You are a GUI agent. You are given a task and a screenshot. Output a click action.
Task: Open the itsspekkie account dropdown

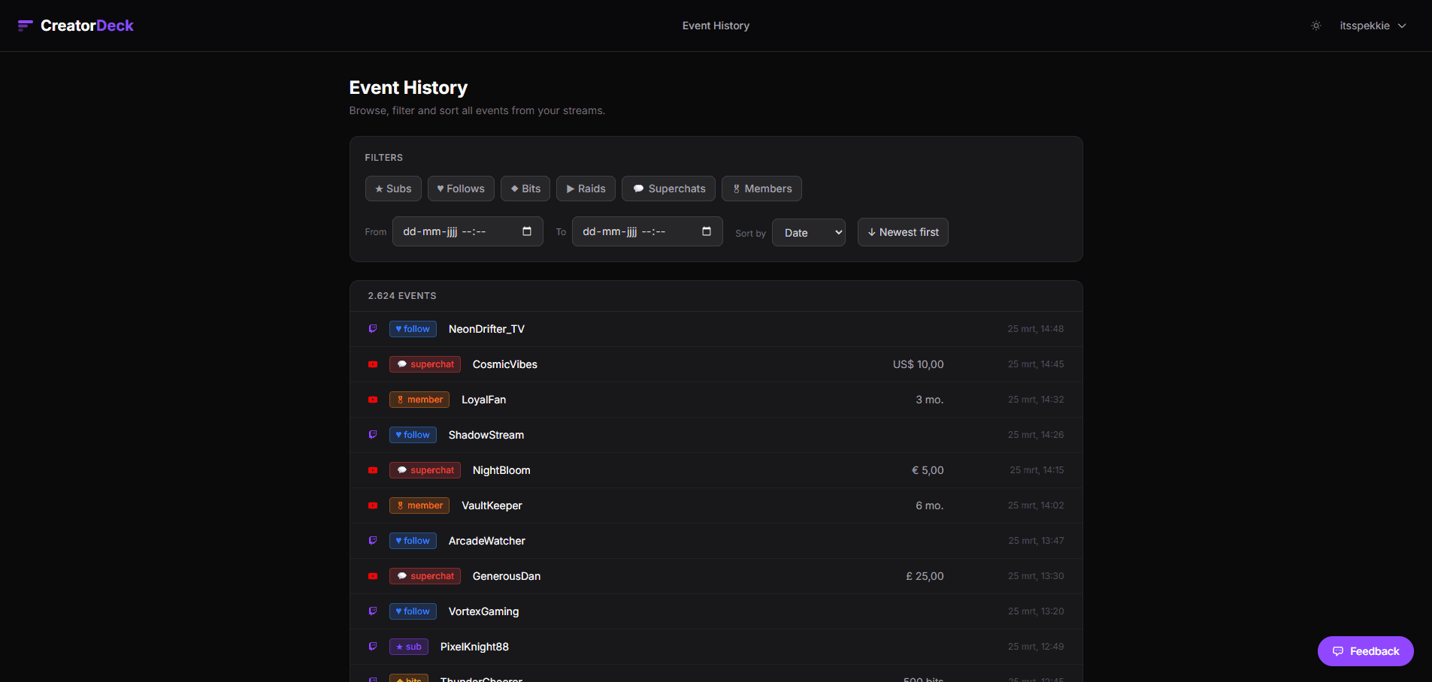click(x=1373, y=26)
